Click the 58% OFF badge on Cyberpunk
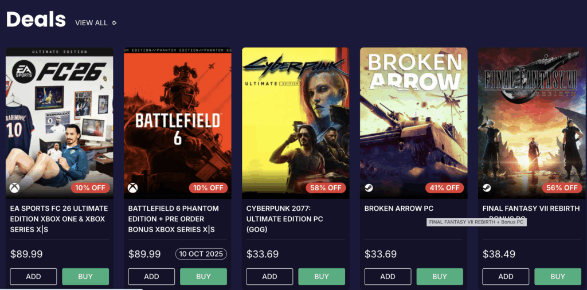The height and width of the screenshot is (290, 587). click(326, 188)
